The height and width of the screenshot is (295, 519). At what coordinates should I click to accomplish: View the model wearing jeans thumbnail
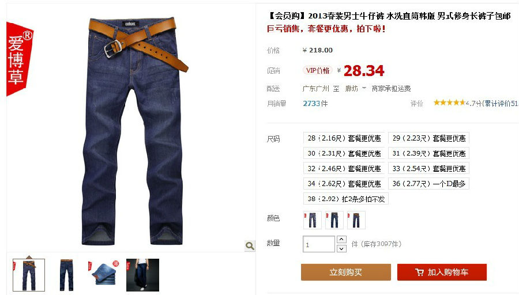pyautogui.click(x=142, y=275)
